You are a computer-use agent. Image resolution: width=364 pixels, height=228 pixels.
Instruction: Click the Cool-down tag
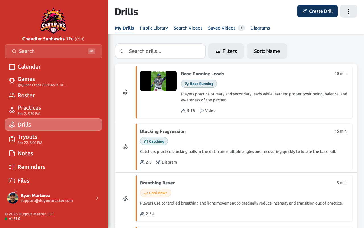coord(156,193)
